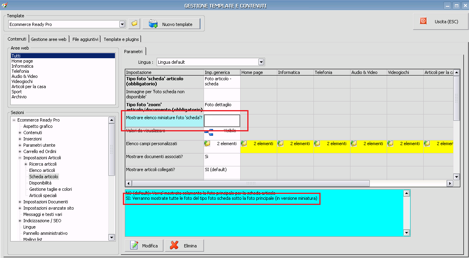Click Si for Mostrare documenti associati
The image size is (469, 258).
pos(222,160)
